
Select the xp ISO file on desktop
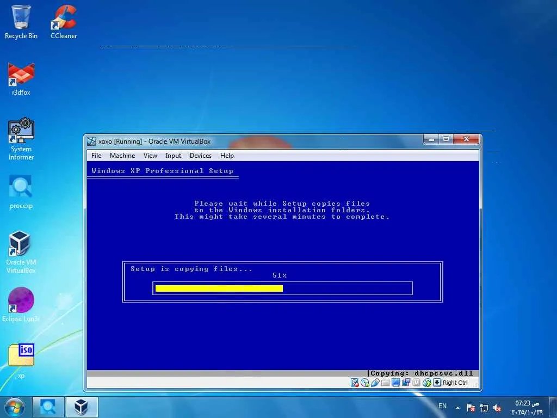pyautogui.click(x=21, y=361)
